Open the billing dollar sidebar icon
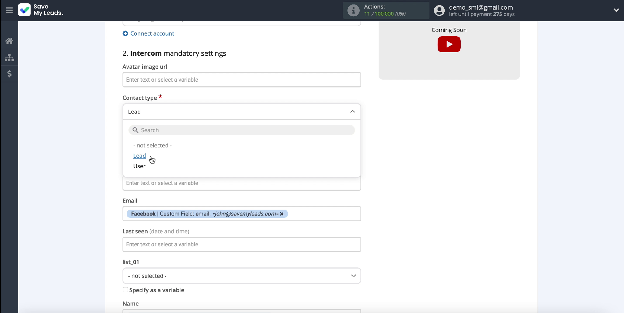 [x=9, y=74]
